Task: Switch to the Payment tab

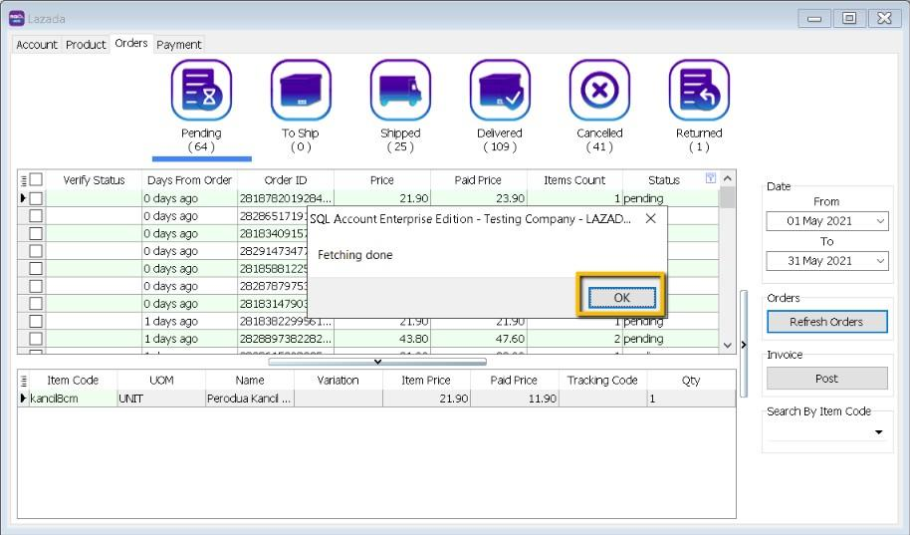Action: click(179, 45)
